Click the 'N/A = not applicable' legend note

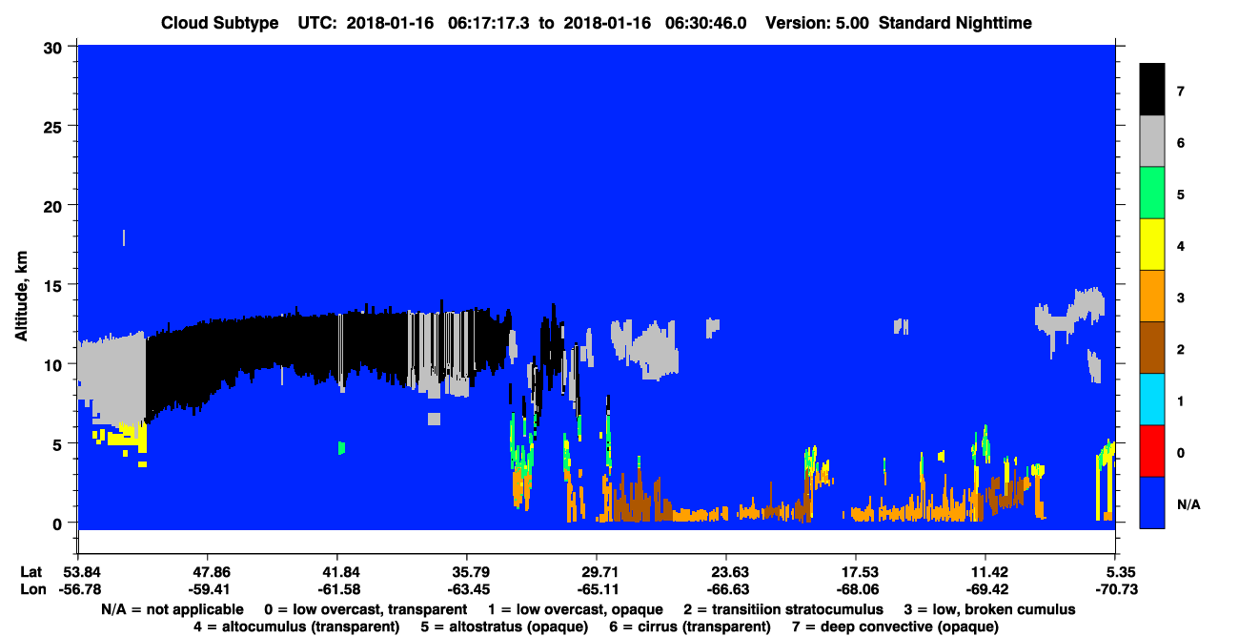pyautogui.click(x=171, y=609)
